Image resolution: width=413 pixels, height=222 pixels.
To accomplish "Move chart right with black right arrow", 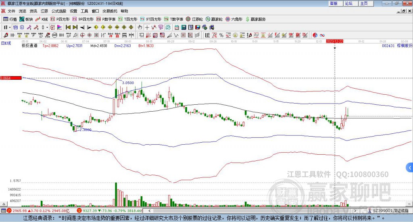I will click(89, 27).
